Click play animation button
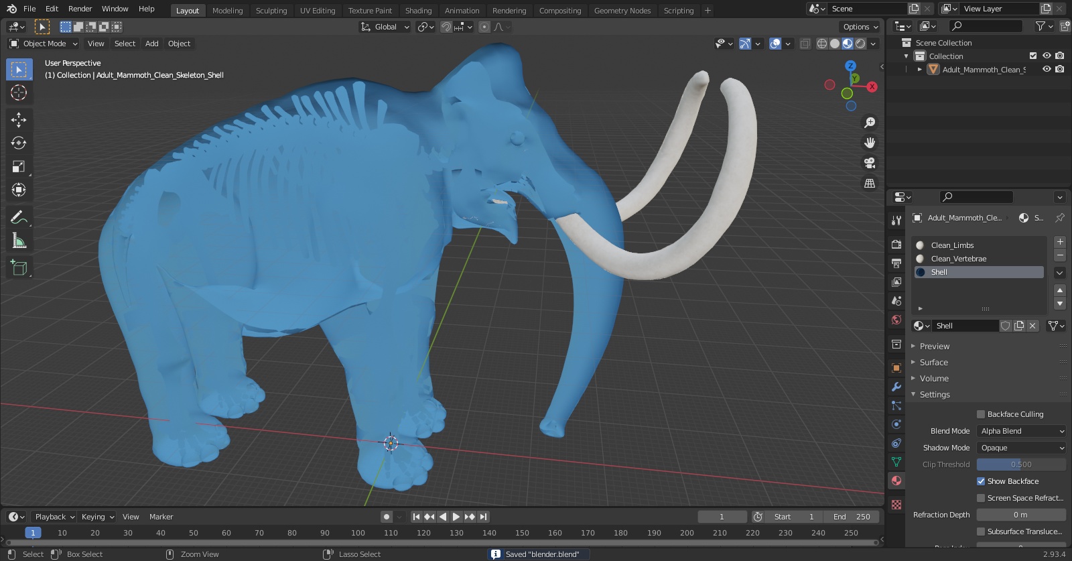The width and height of the screenshot is (1072, 561). [x=456, y=517]
